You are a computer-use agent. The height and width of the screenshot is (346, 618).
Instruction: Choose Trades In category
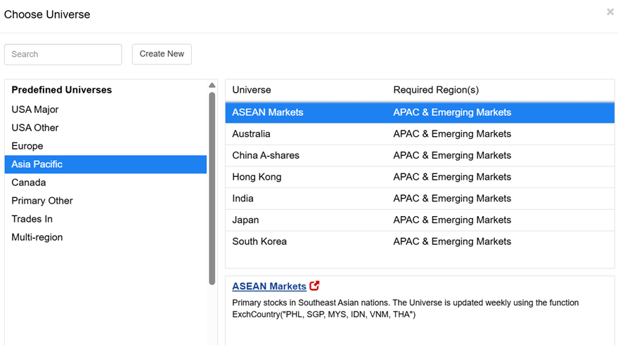(x=105, y=219)
